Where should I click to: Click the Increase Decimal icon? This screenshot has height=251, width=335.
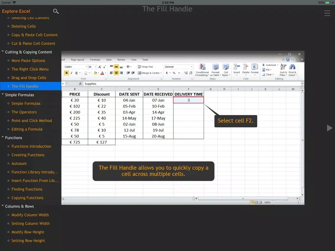186,73
